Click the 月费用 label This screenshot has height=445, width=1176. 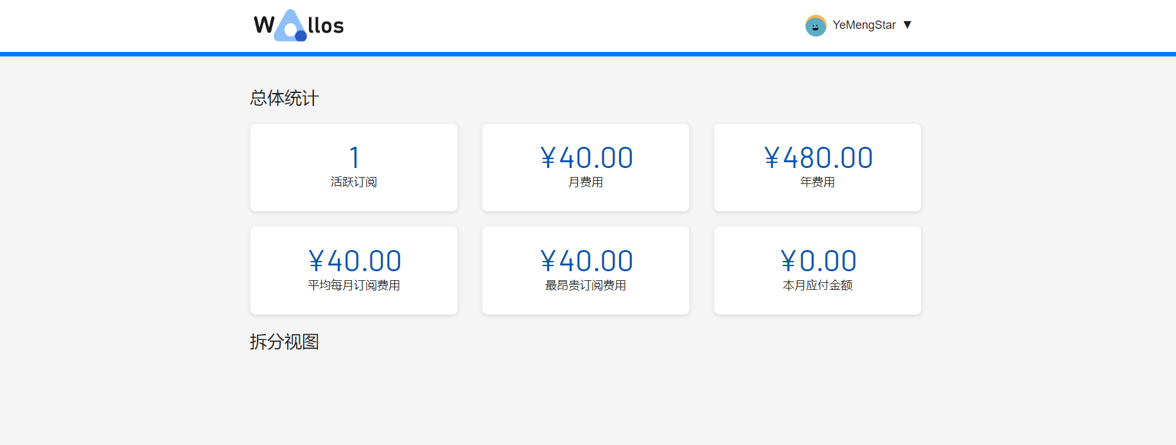[x=586, y=182]
